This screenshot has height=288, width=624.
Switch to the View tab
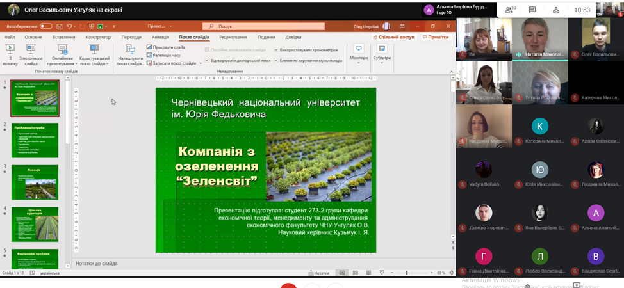click(267, 37)
